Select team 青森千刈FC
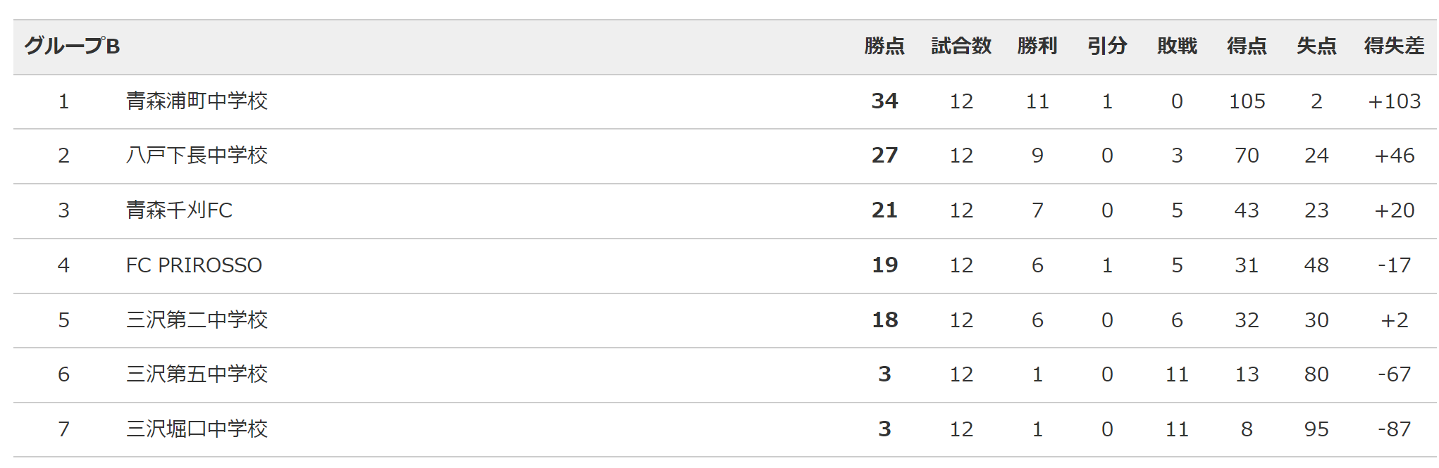 click(x=179, y=210)
